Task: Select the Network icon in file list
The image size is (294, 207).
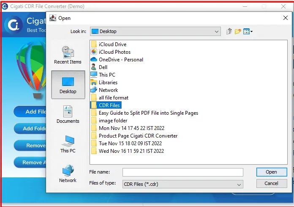Action: tap(94, 90)
